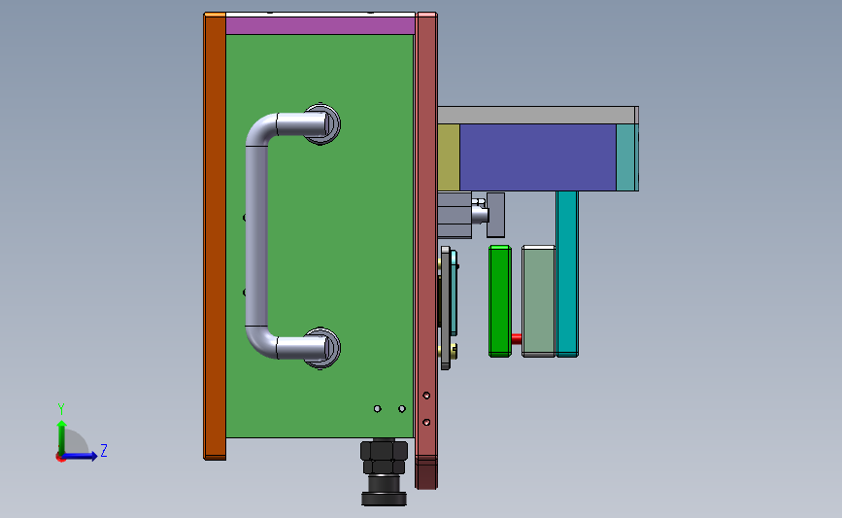Click the translucent gray-green block

(x=539, y=301)
